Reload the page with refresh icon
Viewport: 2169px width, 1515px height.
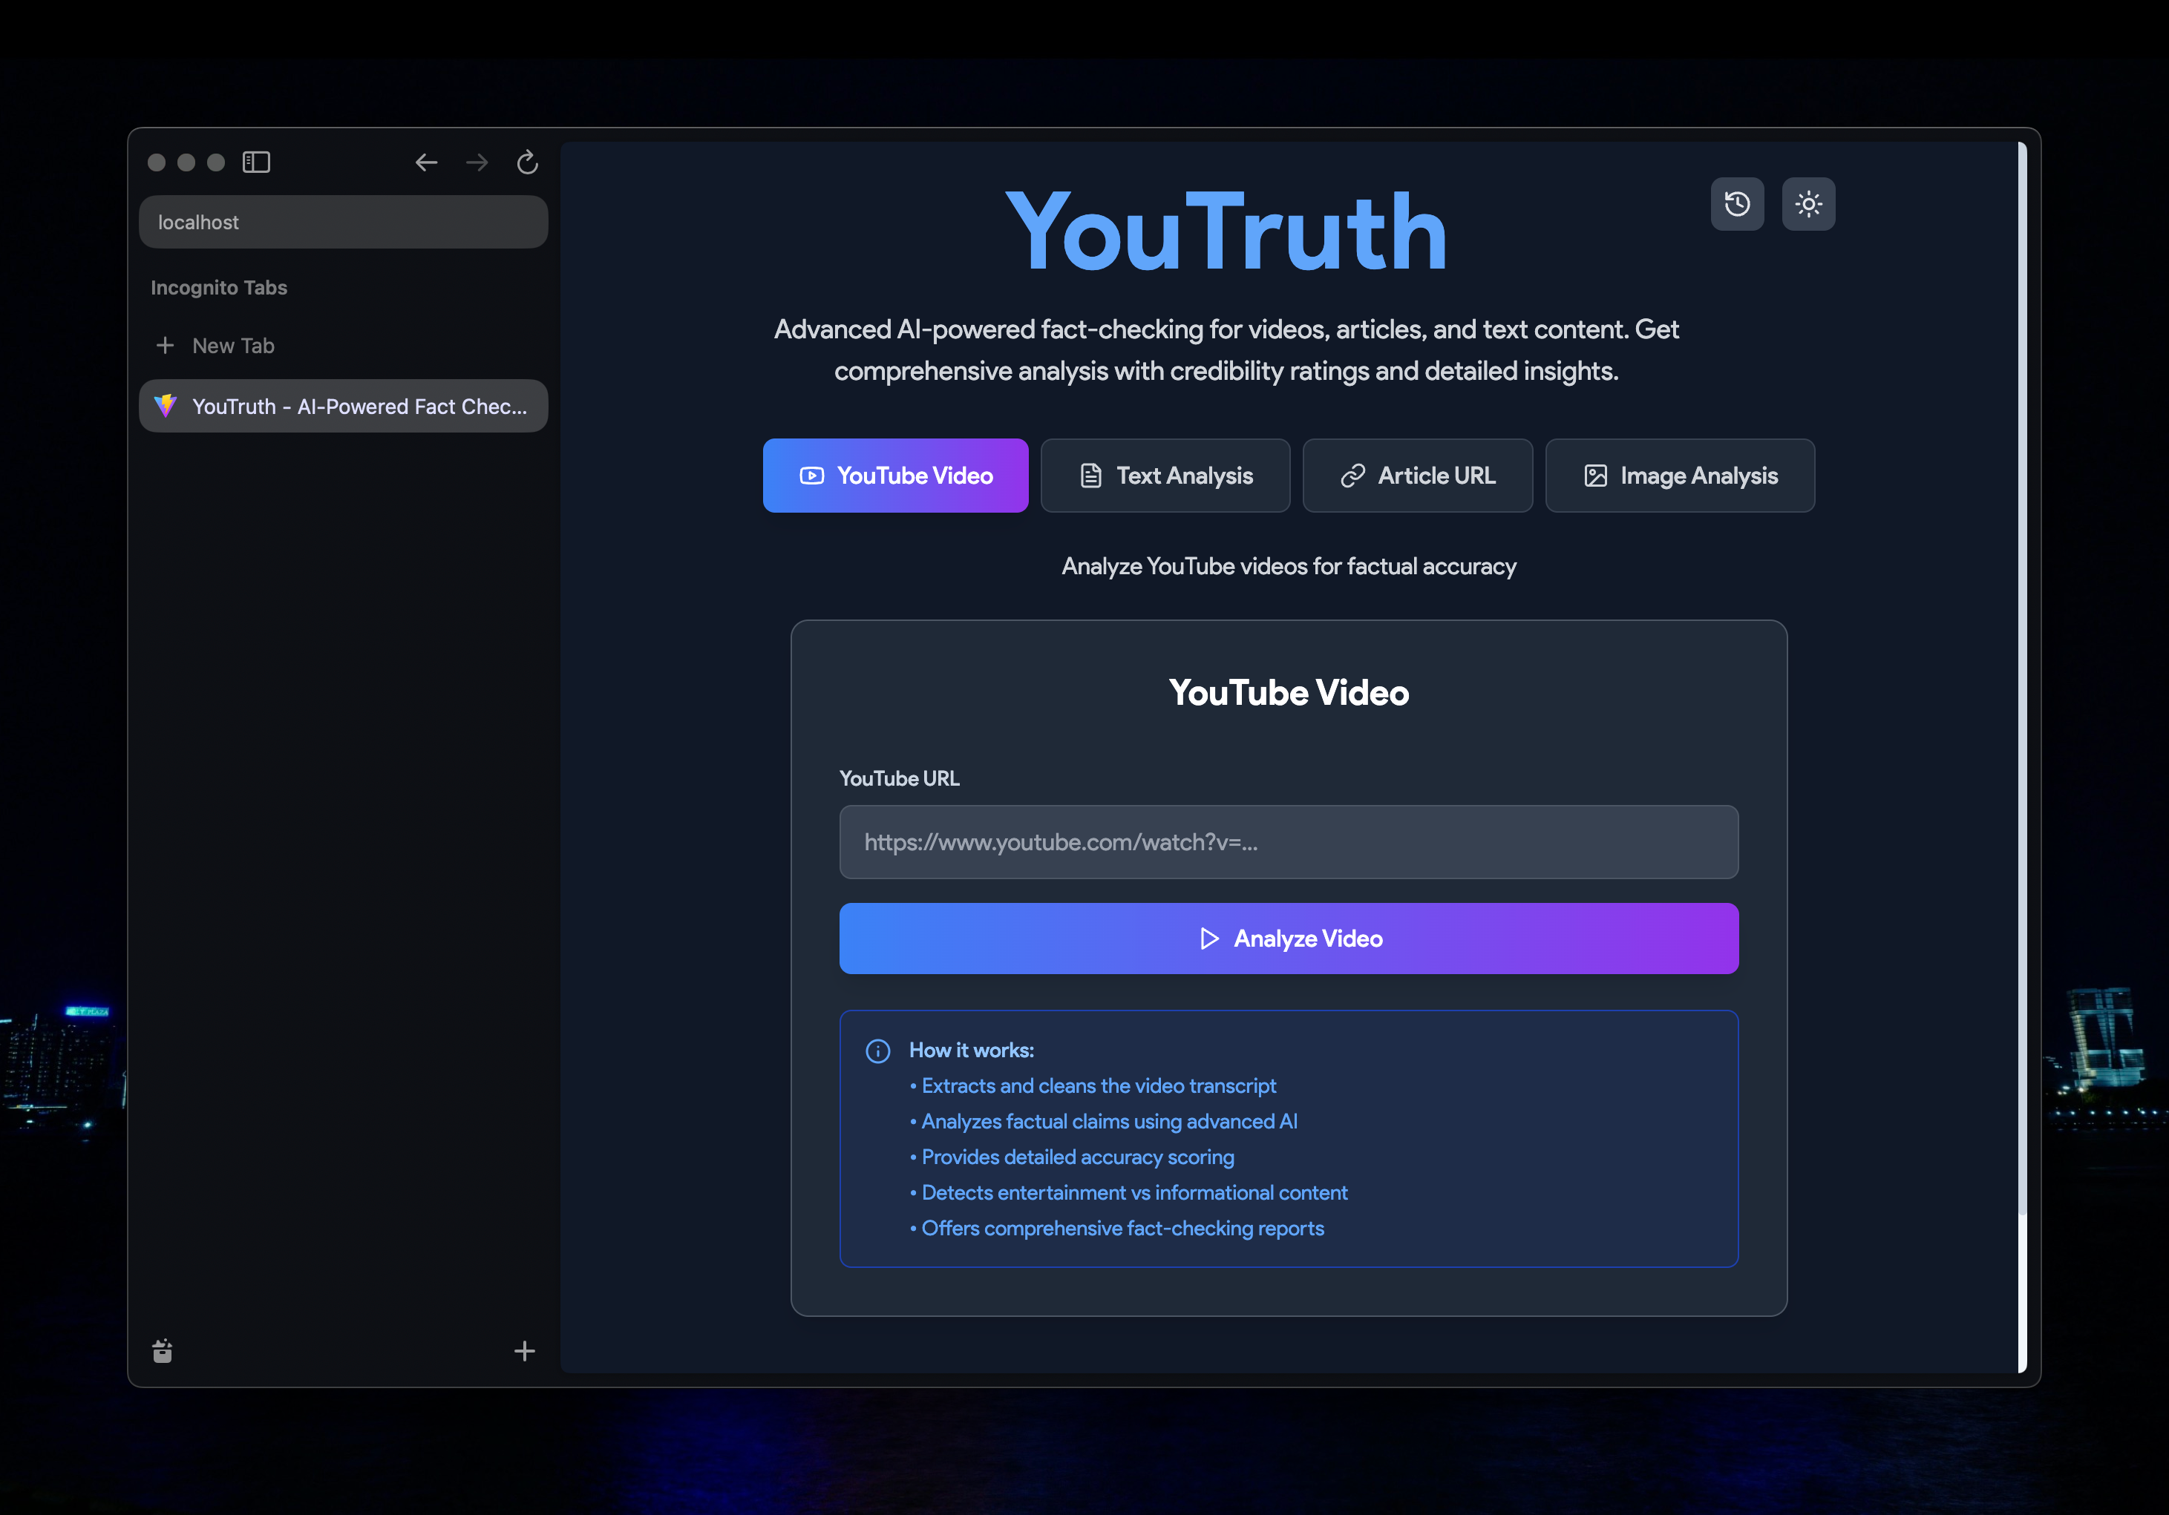(527, 162)
